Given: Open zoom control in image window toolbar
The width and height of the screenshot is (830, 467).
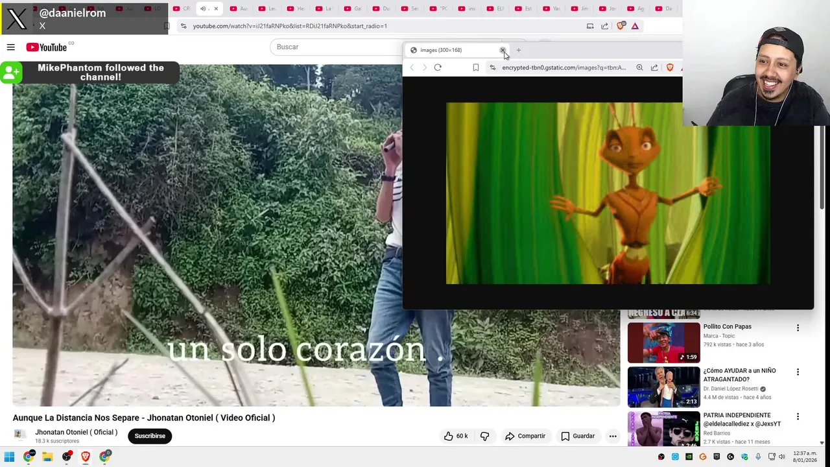Looking at the screenshot, I should [639, 67].
